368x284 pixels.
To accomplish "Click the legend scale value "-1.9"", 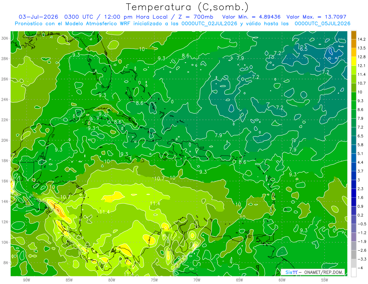I will click(x=362, y=241).
